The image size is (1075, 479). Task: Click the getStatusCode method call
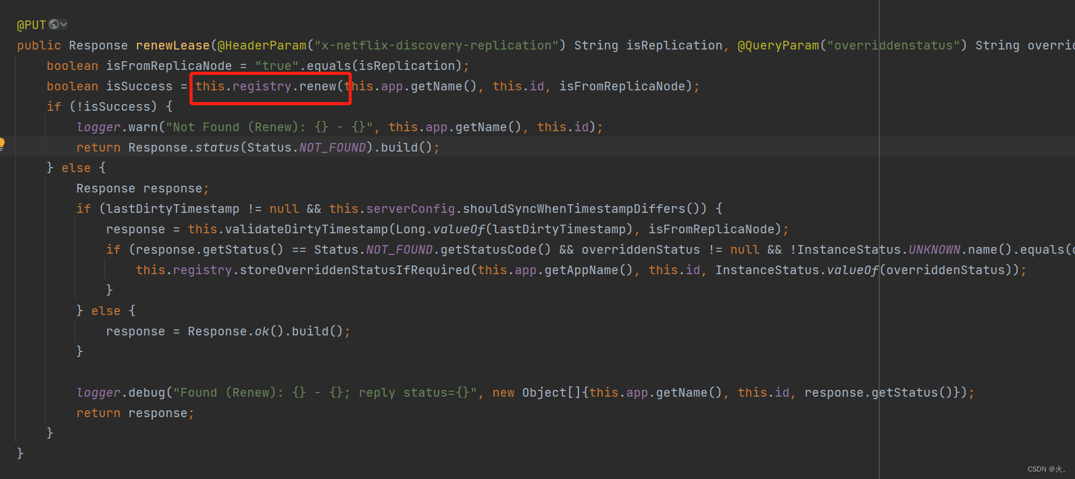[x=489, y=249]
